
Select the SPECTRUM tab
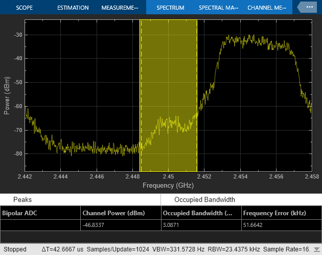tap(170, 8)
